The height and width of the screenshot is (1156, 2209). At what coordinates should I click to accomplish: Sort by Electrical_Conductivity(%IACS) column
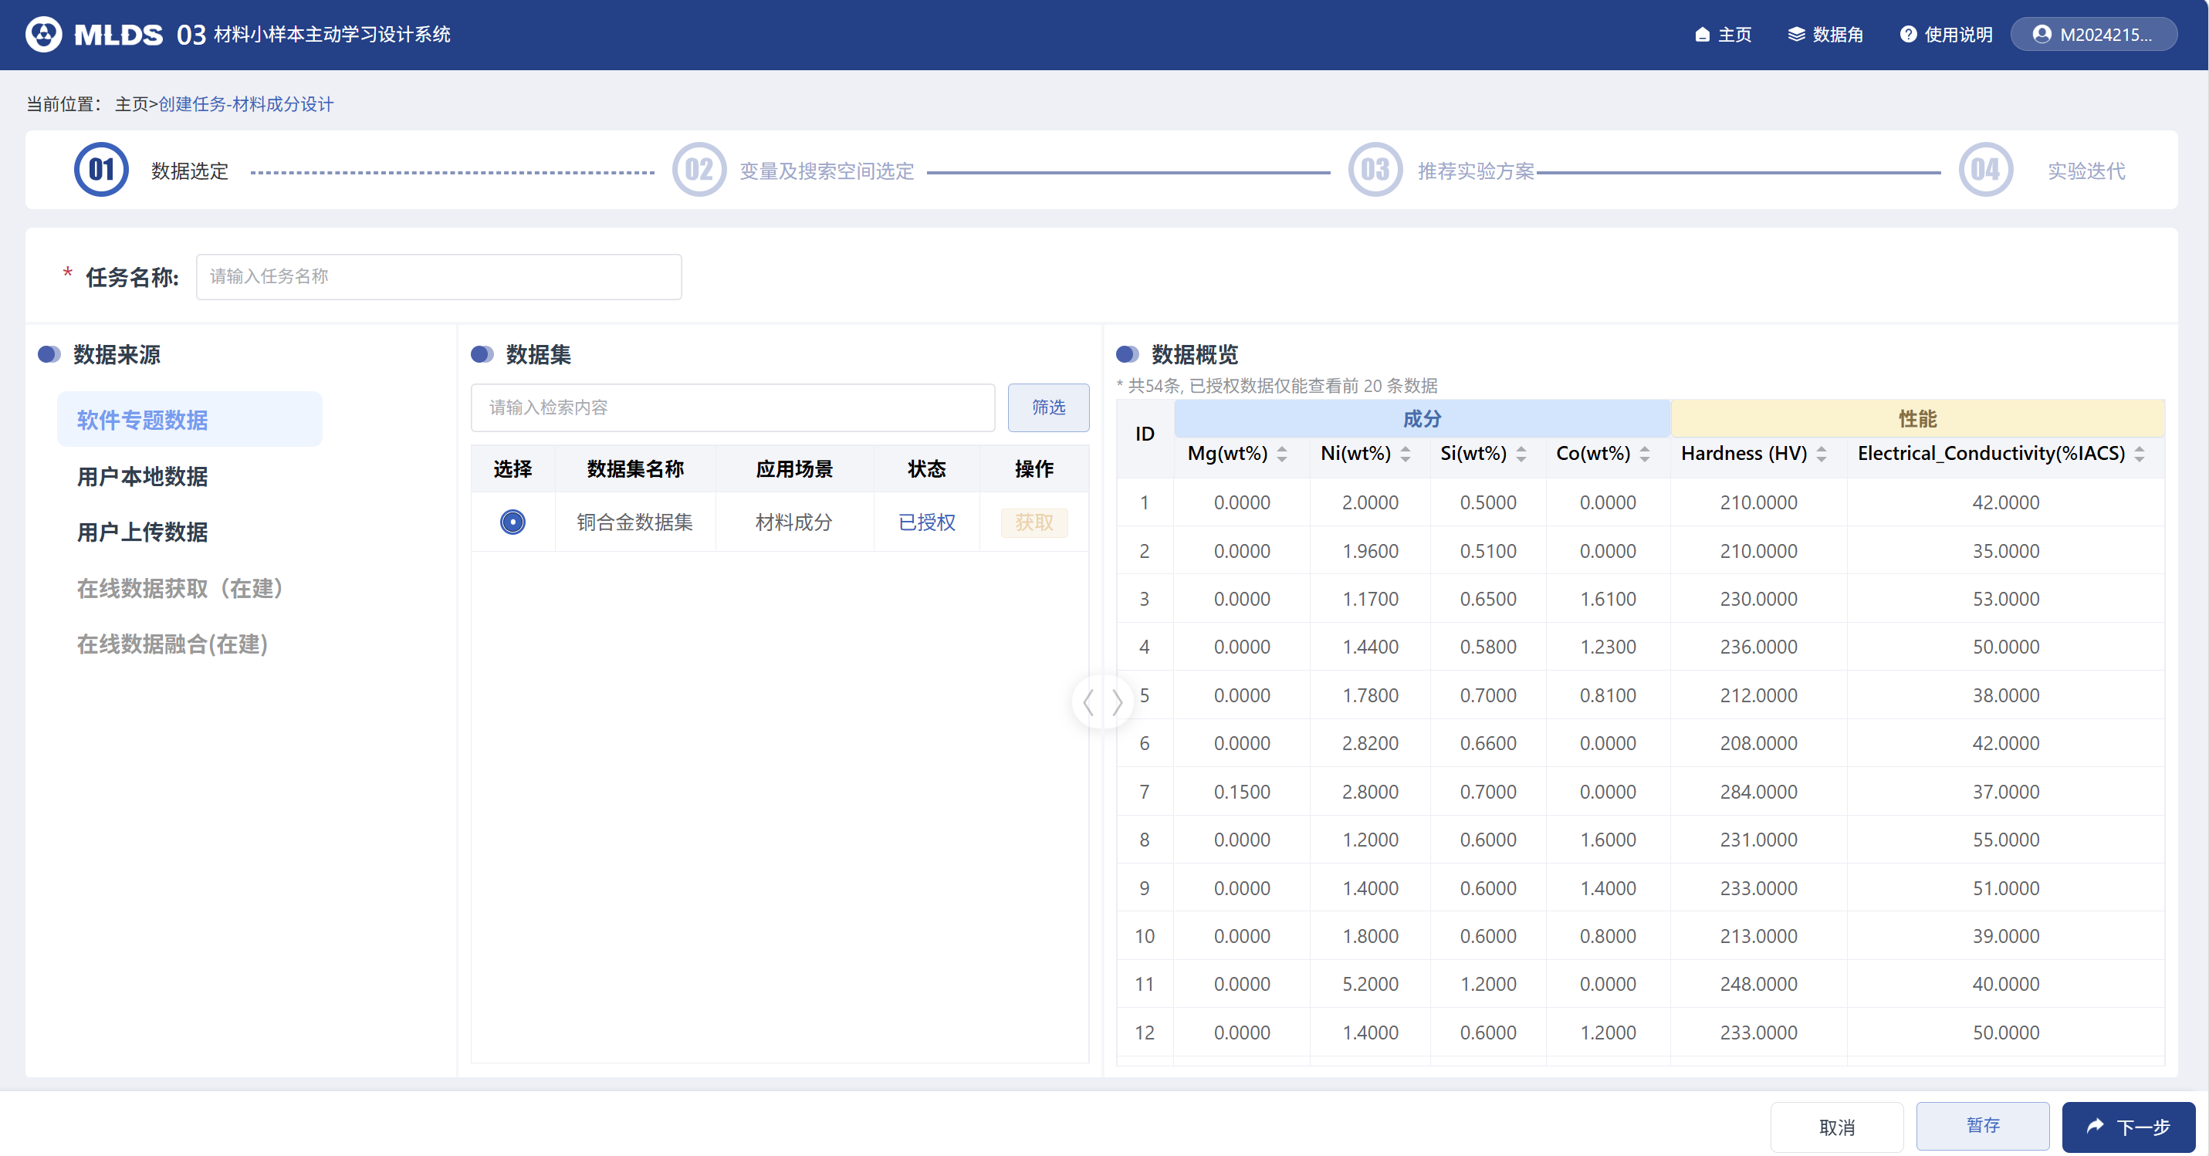click(x=2140, y=454)
